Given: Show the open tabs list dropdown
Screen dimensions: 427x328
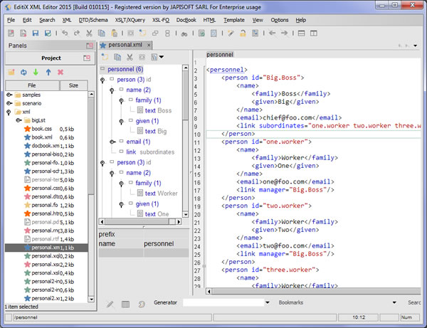Looking at the screenshot, I should (416, 46).
